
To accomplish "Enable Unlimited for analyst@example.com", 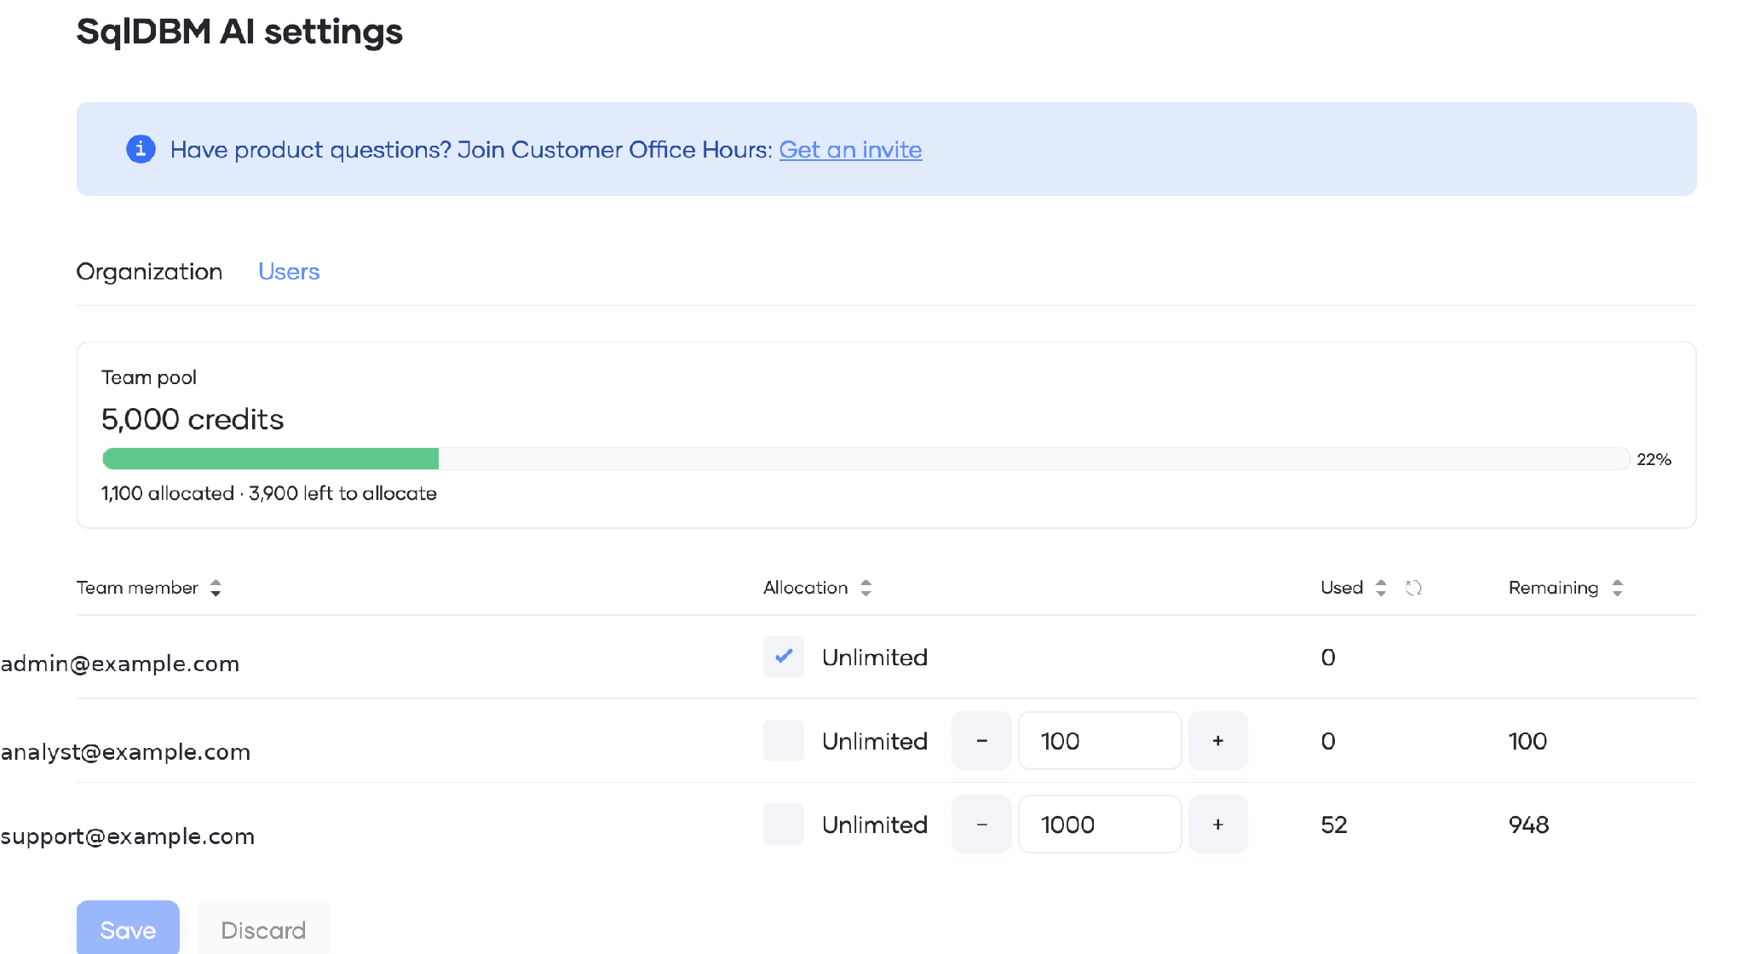I will (x=784, y=740).
